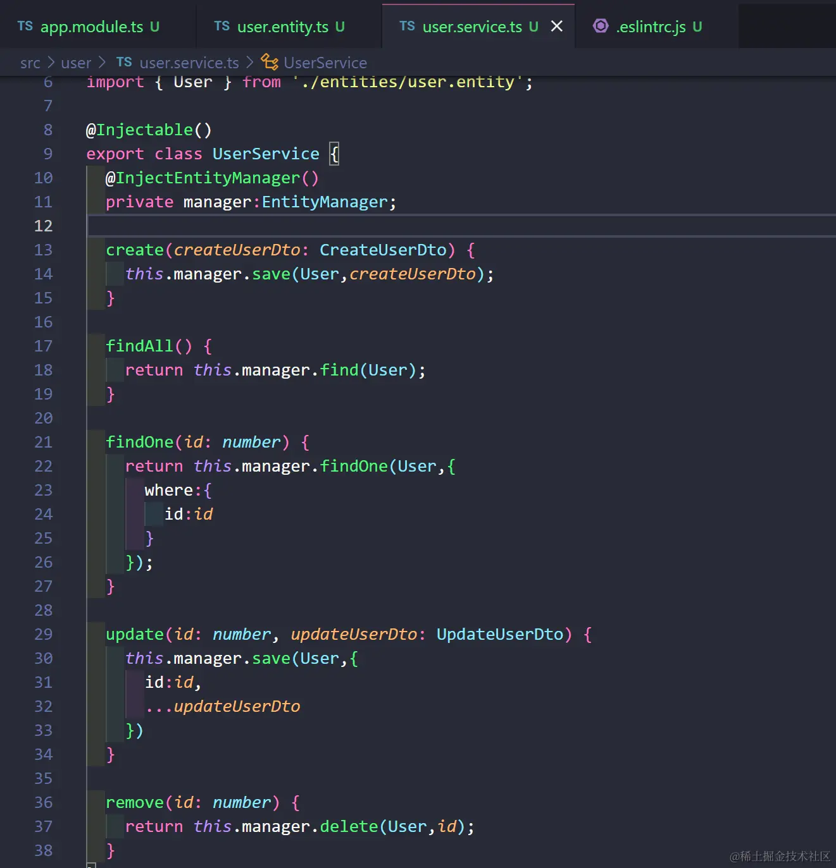Click the findOne method name on line 21
Screen dimensions: 836x868
tap(139, 442)
